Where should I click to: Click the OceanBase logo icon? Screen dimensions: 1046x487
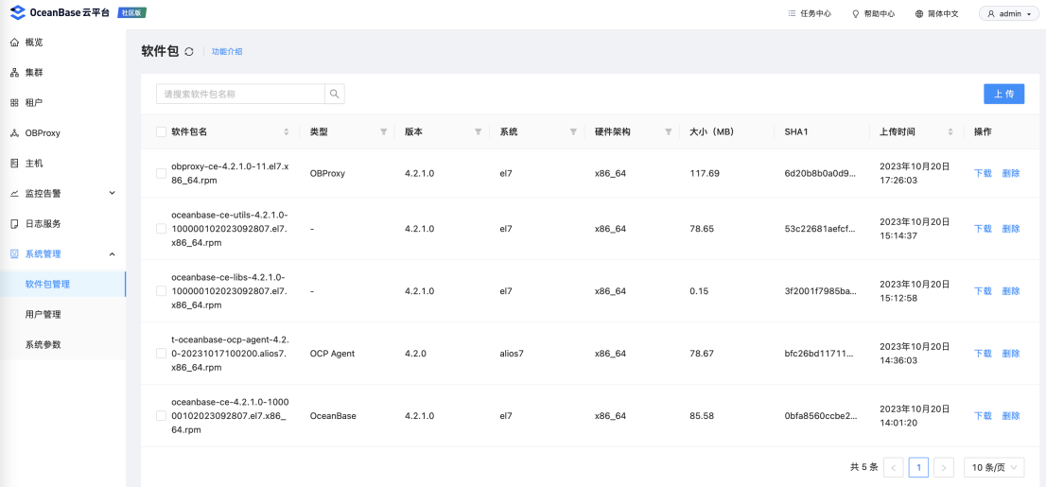pyautogui.click(x=19, y=12)
